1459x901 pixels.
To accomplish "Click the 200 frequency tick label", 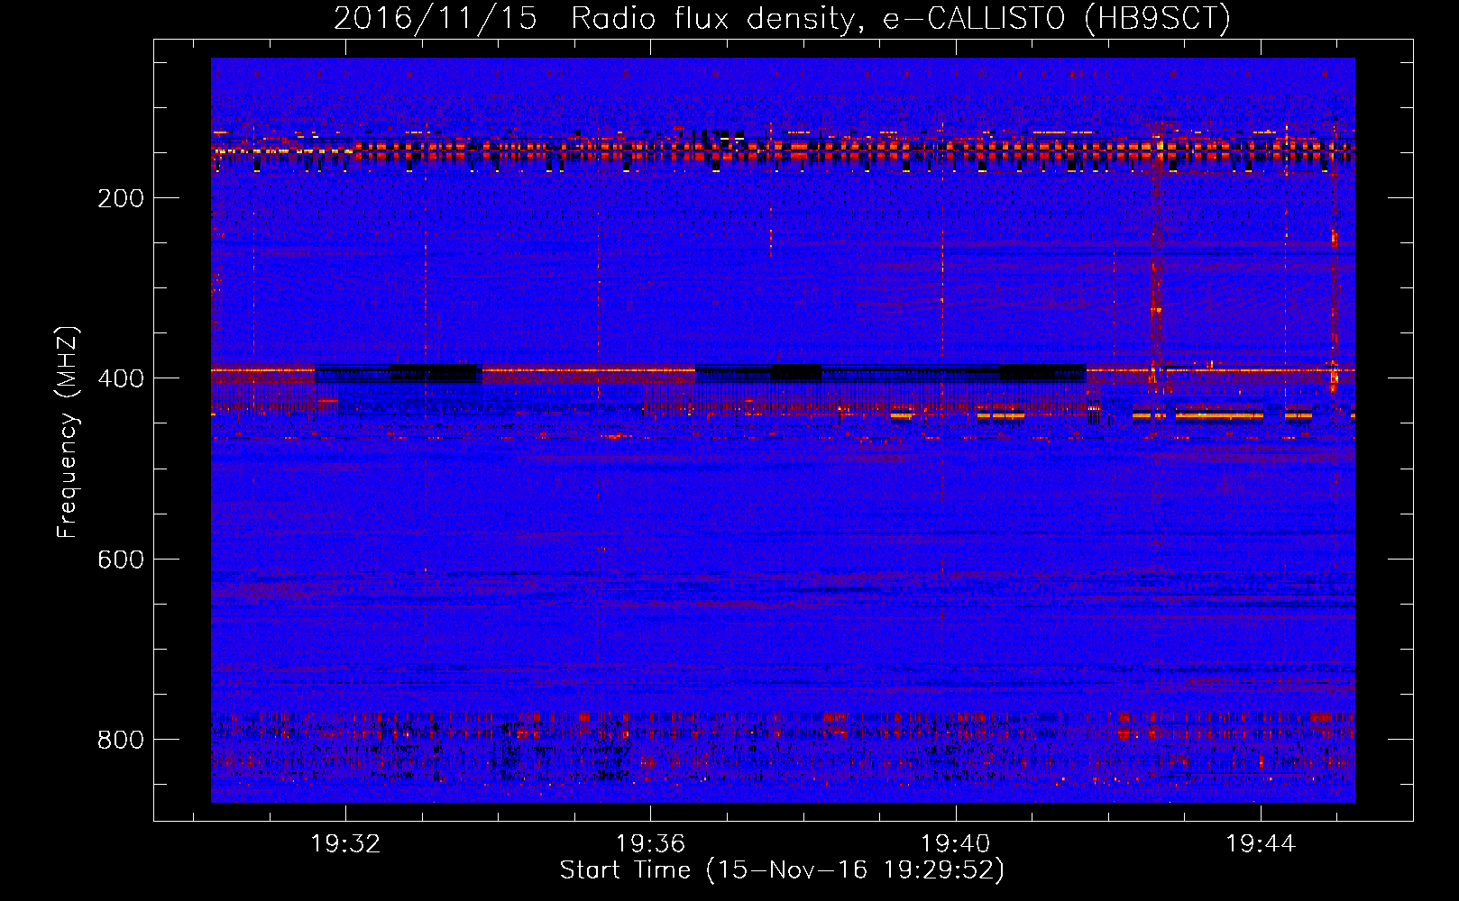I will click(x=121, y=198).
